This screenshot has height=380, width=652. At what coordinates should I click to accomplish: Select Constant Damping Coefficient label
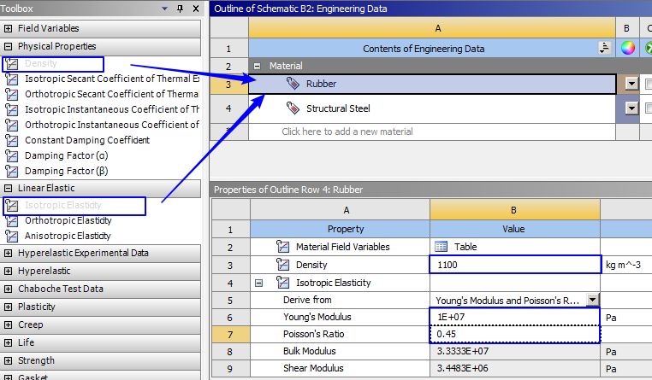point(87,140)
